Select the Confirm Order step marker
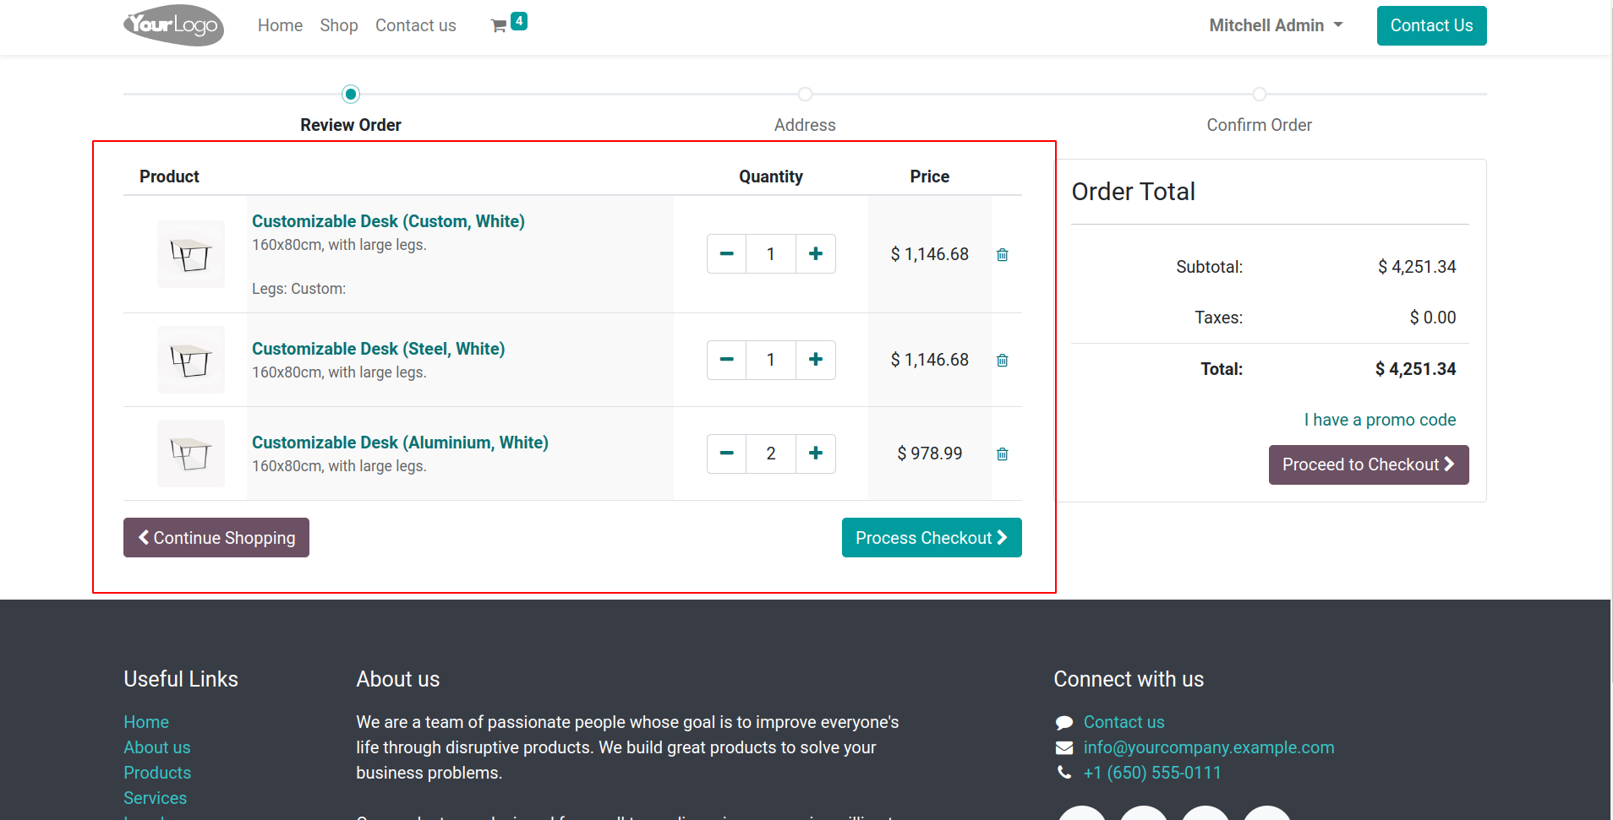 click(1259, 95)
